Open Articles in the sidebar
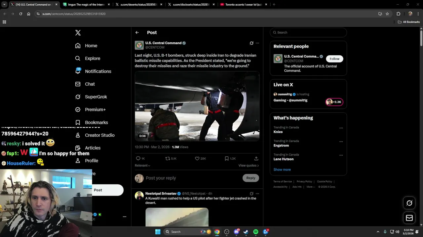 coord(88,148)
